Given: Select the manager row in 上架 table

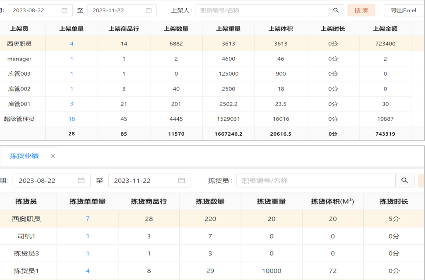Looking at the screenshot, I should click(x=19, y=59).
